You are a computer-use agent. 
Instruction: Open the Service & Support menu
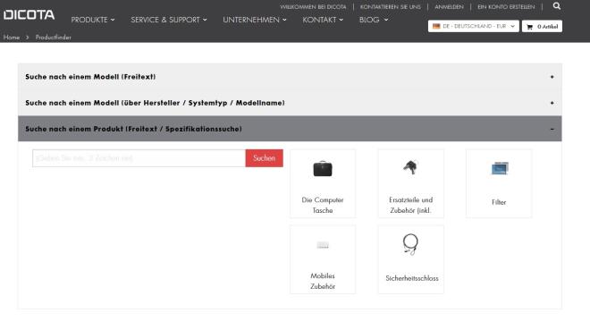pos(169,20)
